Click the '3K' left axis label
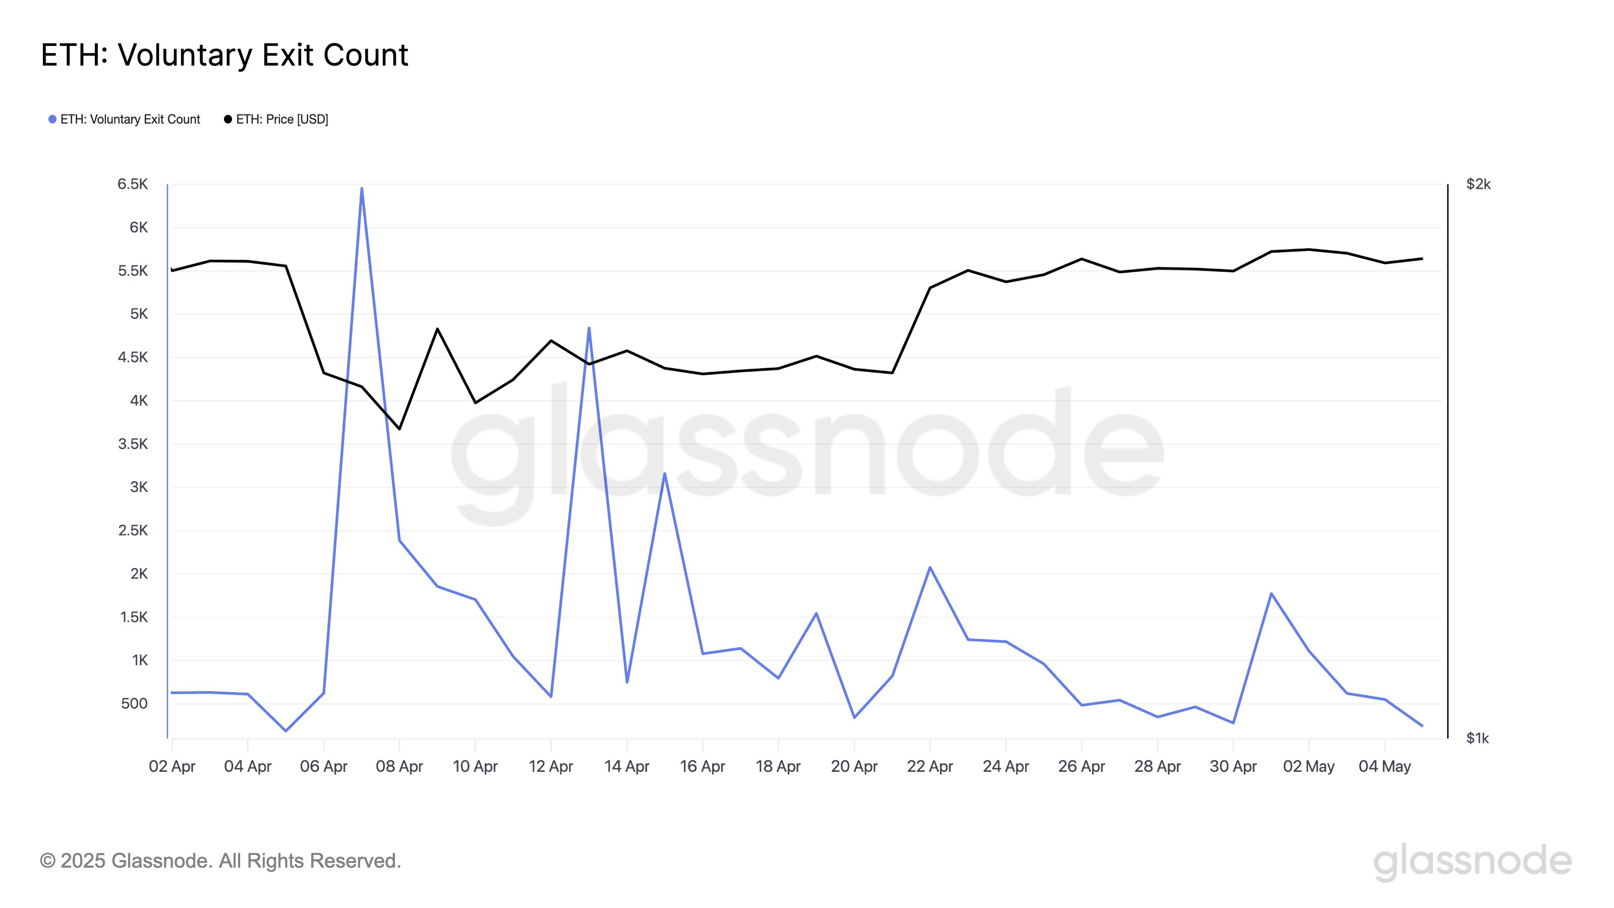 point(139,487)
